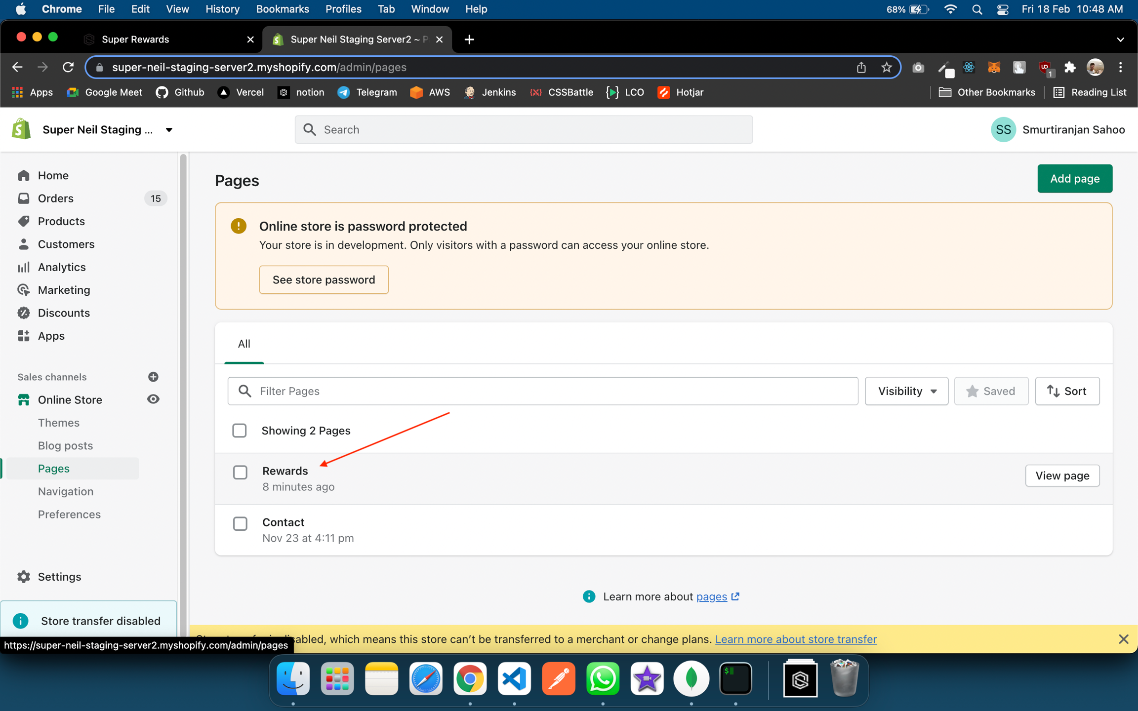
Task: Open the Sort options menu
Action: (1067, 391)
